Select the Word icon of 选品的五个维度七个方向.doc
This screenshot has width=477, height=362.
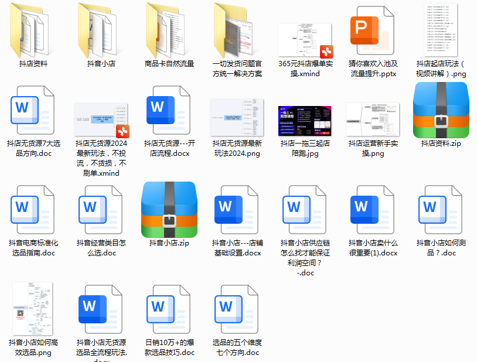point(237,309)
